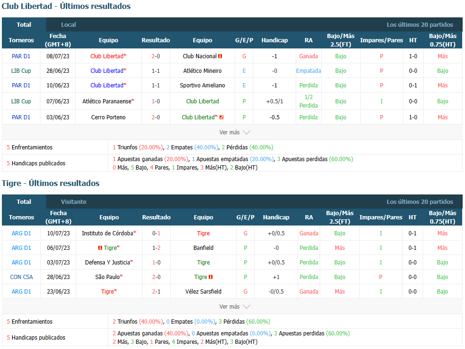The height and width of the screenshot is (349, 465).
Task: Expand Ver más under Club Libertad results
Action: (235, 132)
